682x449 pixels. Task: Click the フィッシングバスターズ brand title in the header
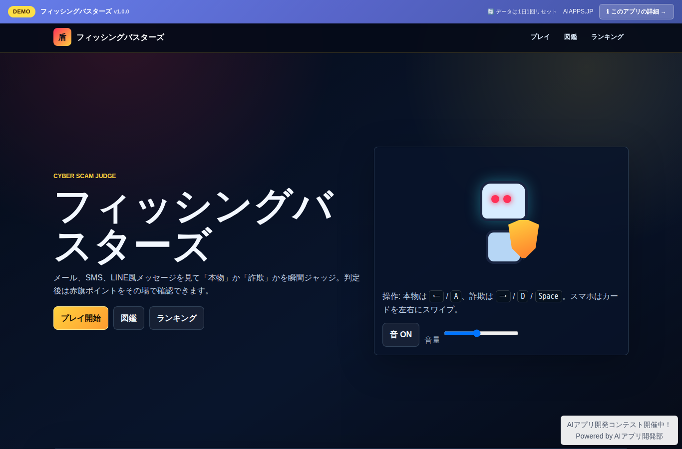120,37
